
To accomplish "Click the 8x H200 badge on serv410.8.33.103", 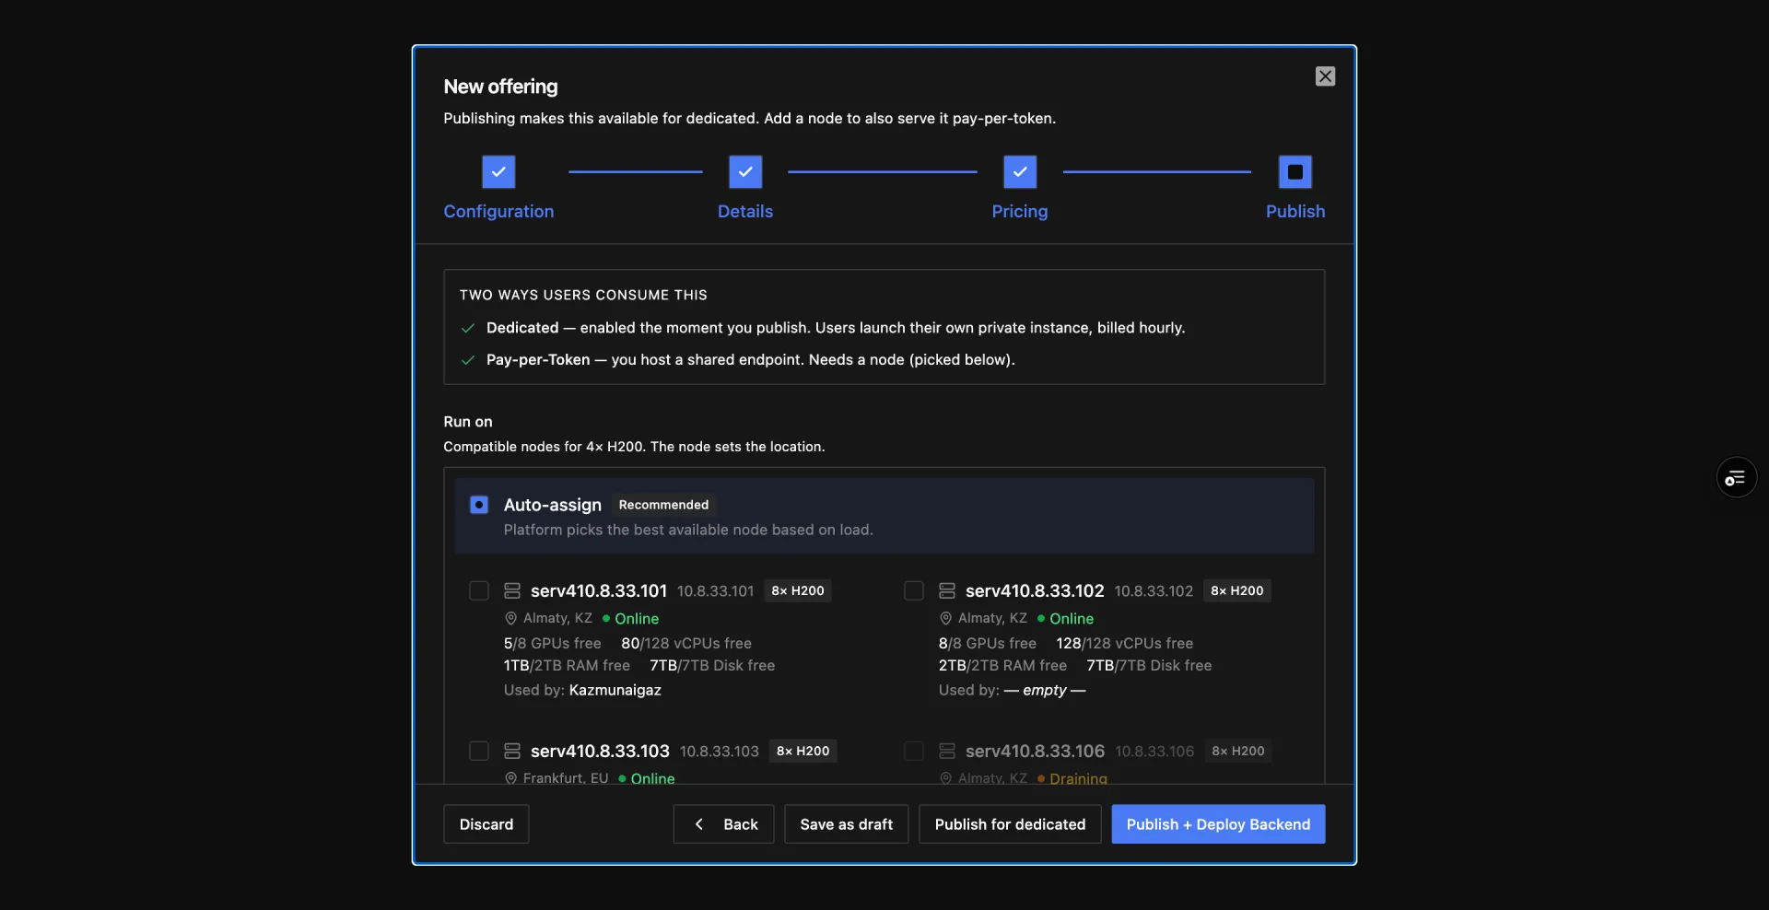I will click(803, 751).
